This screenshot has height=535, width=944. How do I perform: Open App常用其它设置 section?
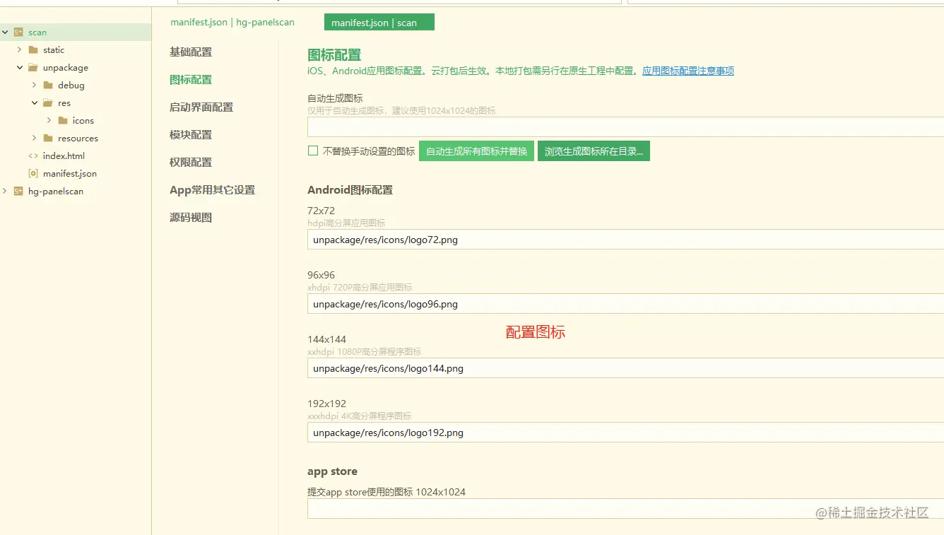pos(213,190)
